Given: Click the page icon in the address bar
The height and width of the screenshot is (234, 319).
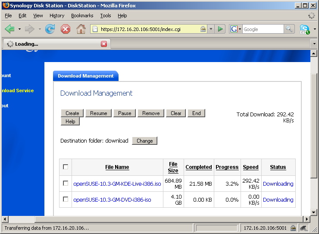Looking at the screenshot, I should point(95,29).
